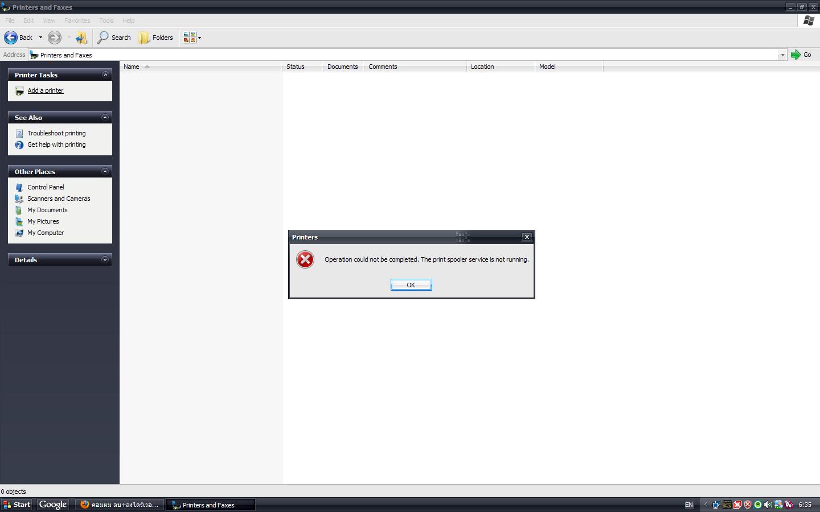Click the My Documents icon

pos(19,210)
